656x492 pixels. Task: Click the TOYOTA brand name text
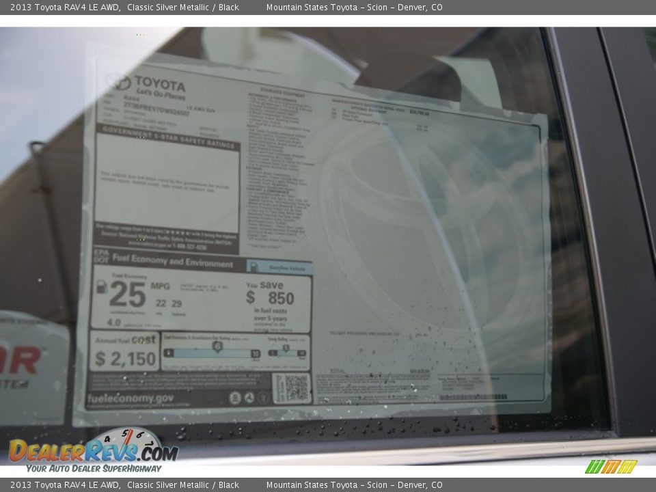pyautogui.click(x=160, y=83)
